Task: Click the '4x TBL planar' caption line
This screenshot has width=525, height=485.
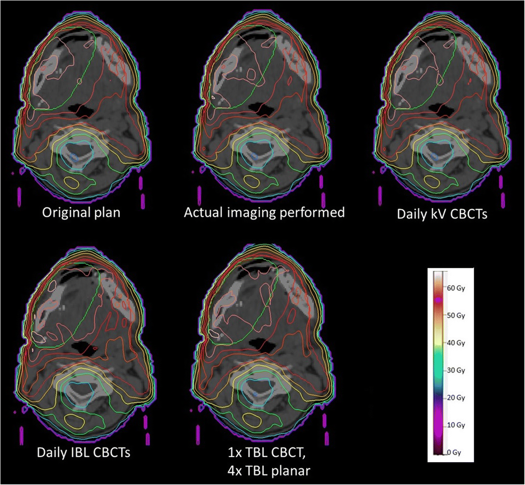Action: [268, 470]
